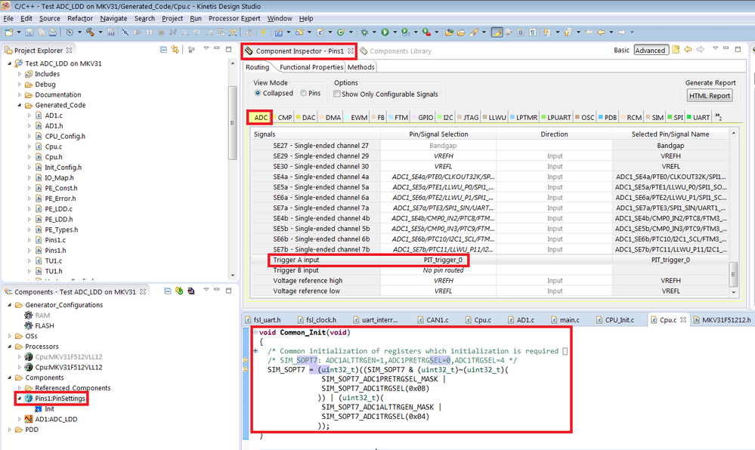Switch to Basic view mode
755x450 pixels.
(621, 50)
